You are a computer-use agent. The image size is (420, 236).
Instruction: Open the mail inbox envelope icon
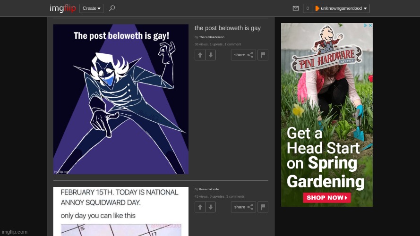tap(296, 8)
